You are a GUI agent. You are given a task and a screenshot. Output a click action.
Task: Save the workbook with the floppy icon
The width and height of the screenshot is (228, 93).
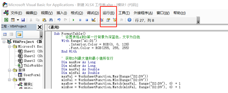23,20
